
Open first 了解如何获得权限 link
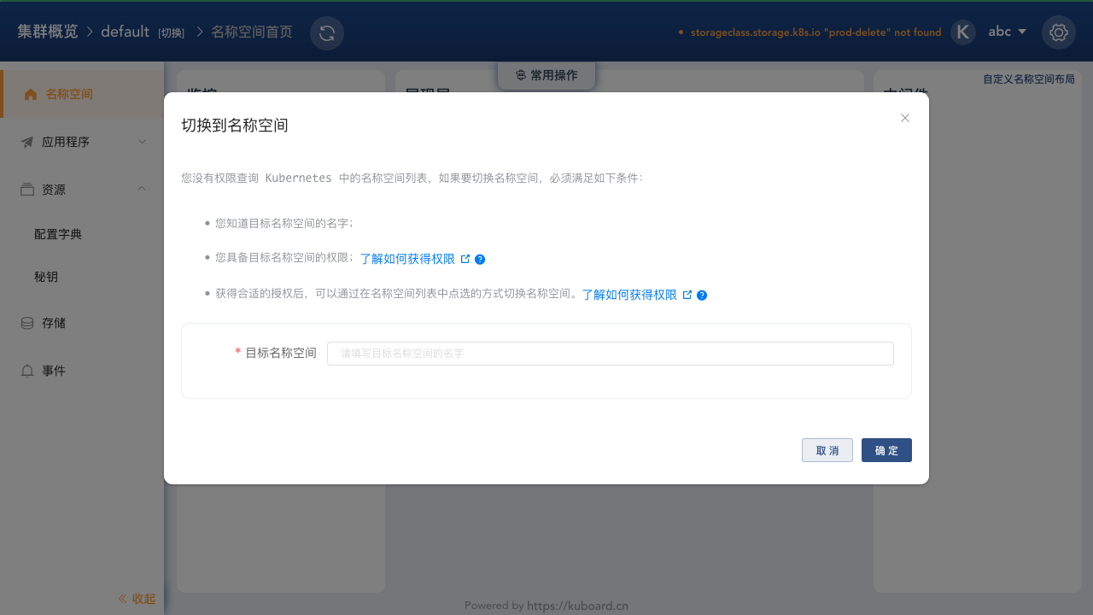407,259
